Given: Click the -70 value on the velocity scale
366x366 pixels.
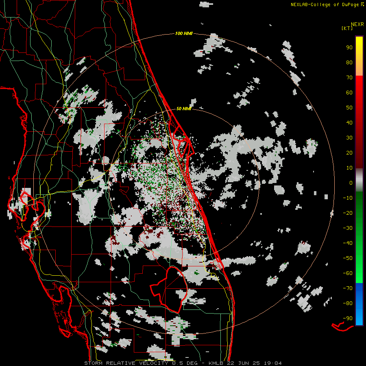Looking at the screenshot, I should [x=348, y=288].
